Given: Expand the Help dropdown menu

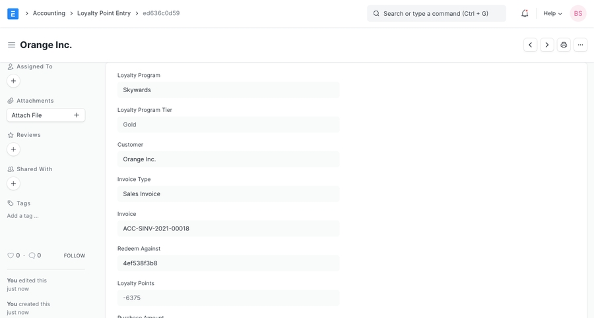Looking at the screenshot, I should point(552,13).
